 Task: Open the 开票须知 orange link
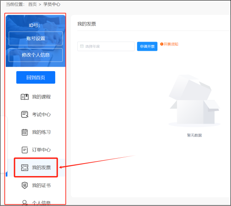coord(171,44)
